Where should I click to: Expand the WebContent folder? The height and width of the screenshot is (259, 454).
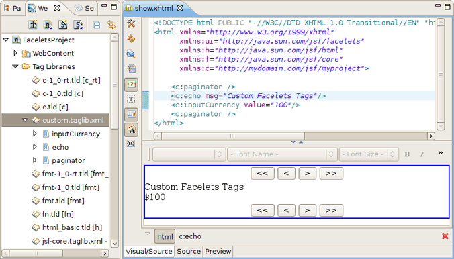pos(15,53)
